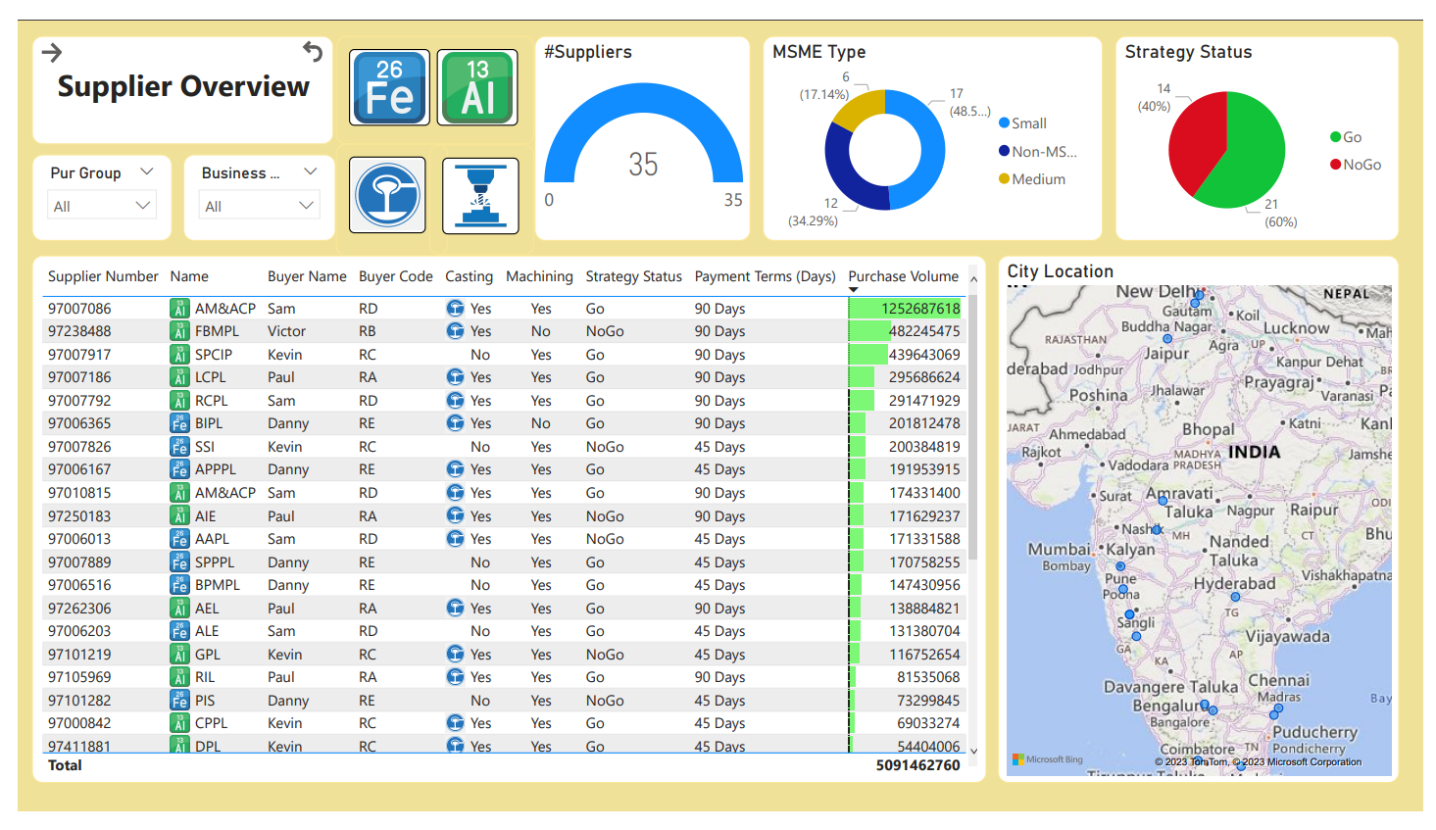
Task: Sort by the Supplier Number column header
Action: [103, 276]
